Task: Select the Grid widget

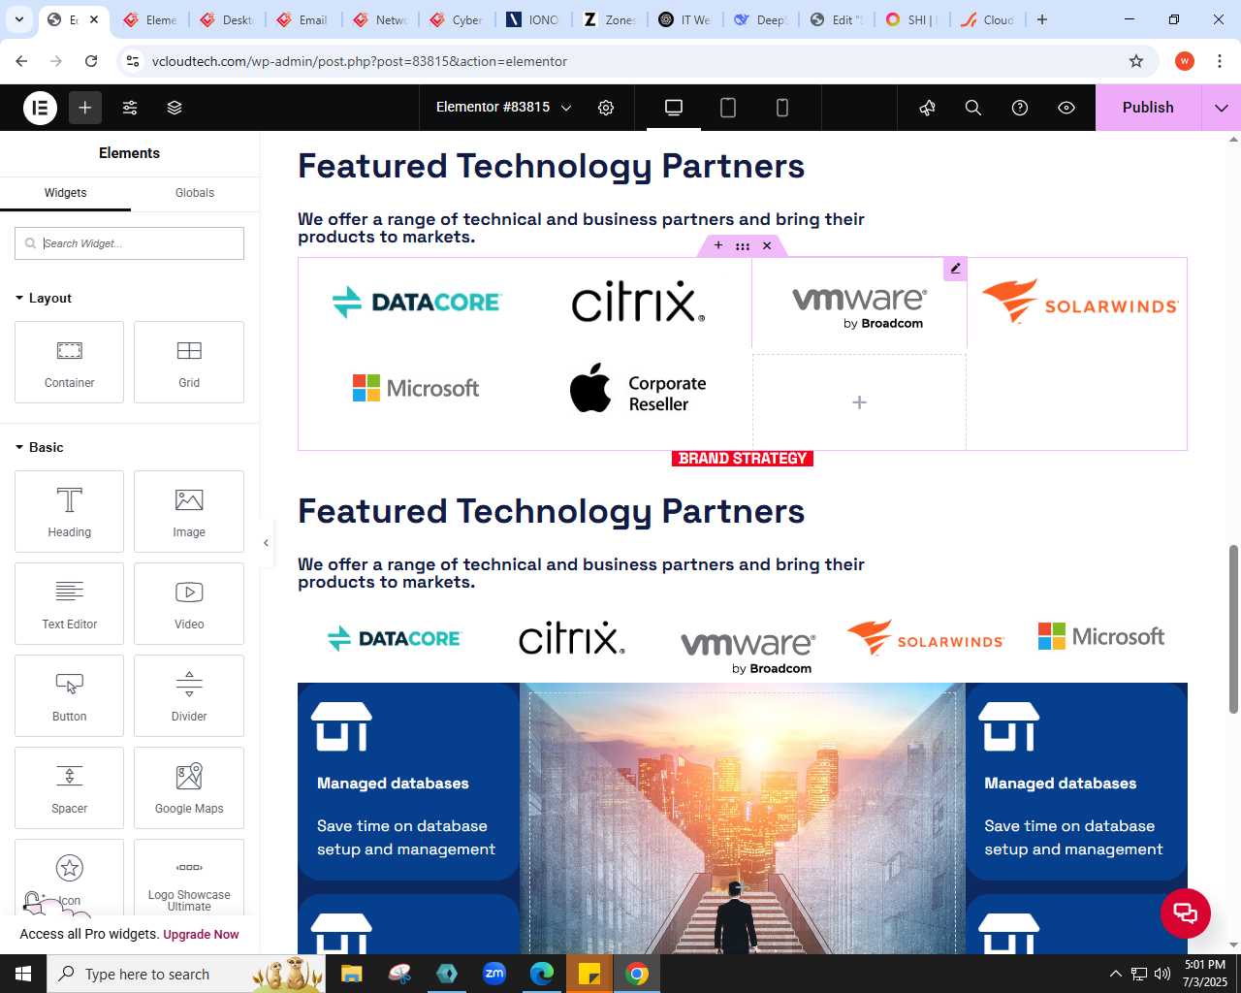Action: click(189, 362)
